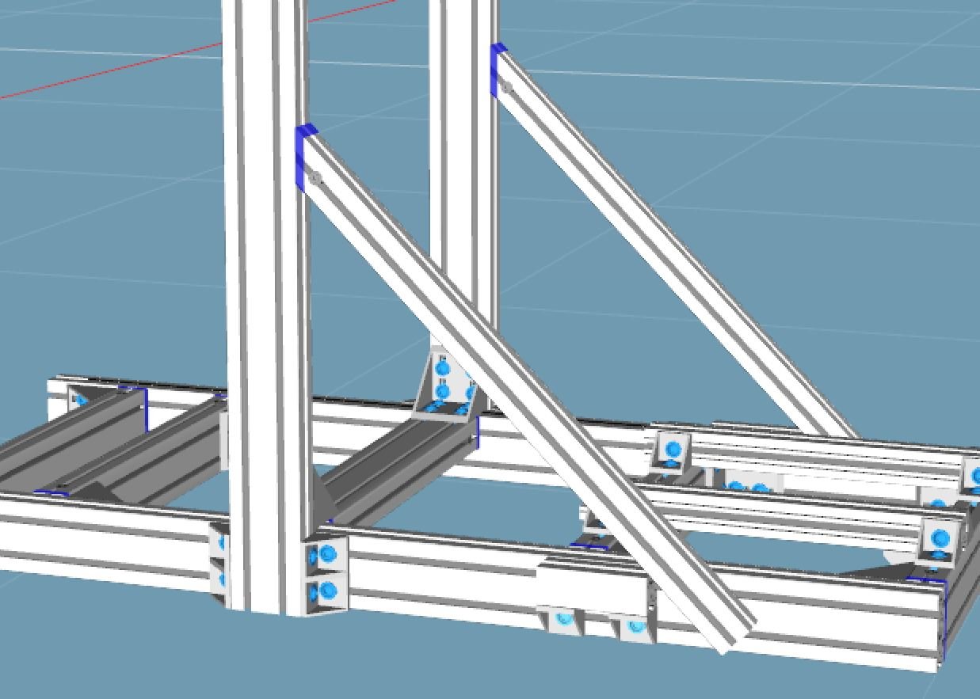Viewport: 980px width, 699px height.
Task: Pick the gray pivot bolt on front brace
Action: click(315, 179)
